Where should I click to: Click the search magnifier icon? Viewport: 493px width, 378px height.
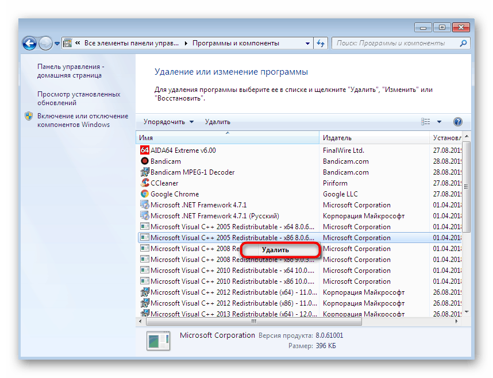pos(463,43)
